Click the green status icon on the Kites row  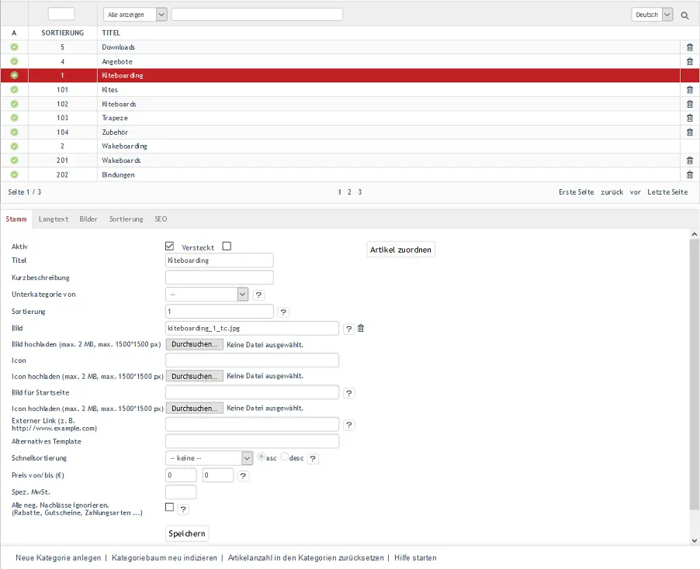(x=13, y=89)
